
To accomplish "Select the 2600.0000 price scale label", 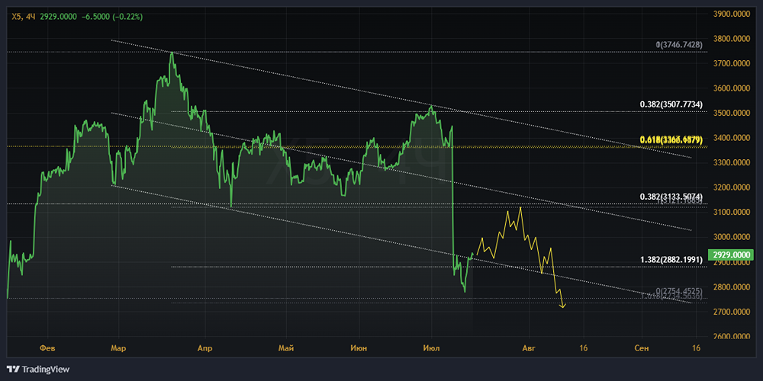I will coord(731,337).
